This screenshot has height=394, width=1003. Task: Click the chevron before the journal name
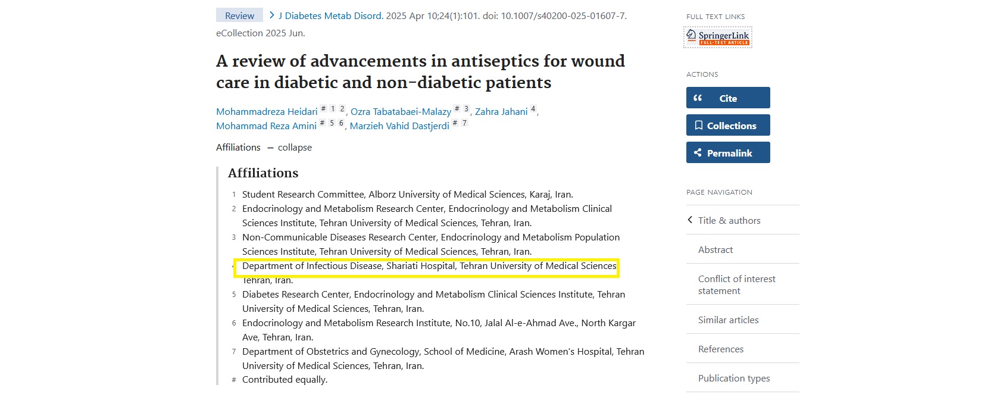point(271,15)
